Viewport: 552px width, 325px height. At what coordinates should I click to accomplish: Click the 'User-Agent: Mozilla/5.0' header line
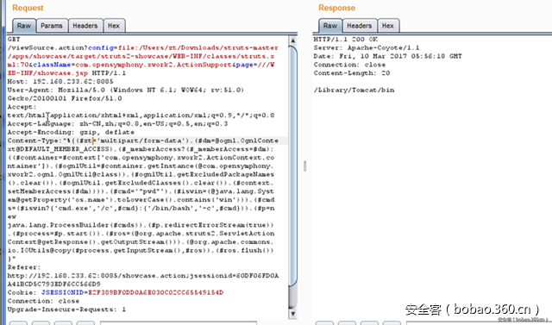[x=126, y=90]
